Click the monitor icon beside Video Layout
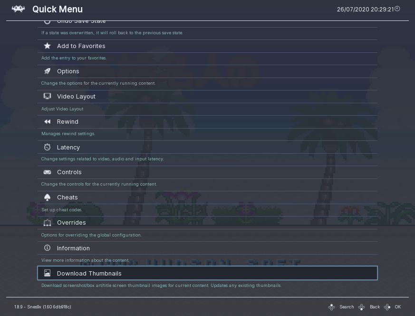Viewport: 415px width, 316px height. coord(47,96)
